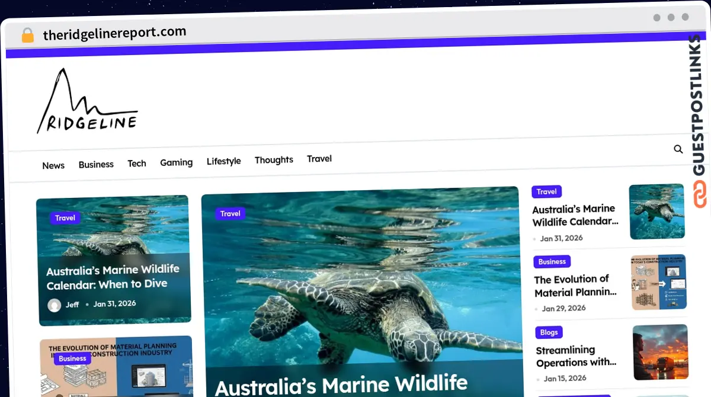Select Gaming in the navigation bar

point(176,162)
